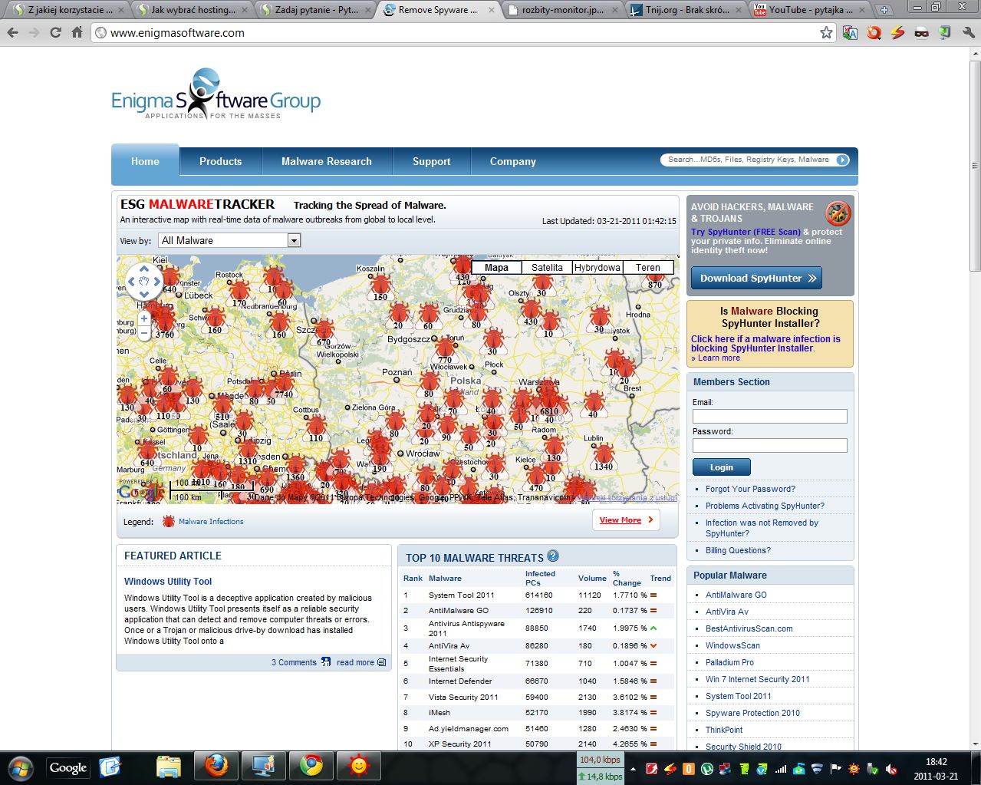Open the Windows Utility Tool article link
The height and width of the screenshot is (785, 981).
(168, 581)
